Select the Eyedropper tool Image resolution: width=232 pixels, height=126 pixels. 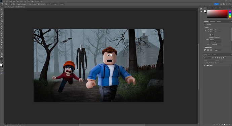pyautogui.click(x=2, y=23)
